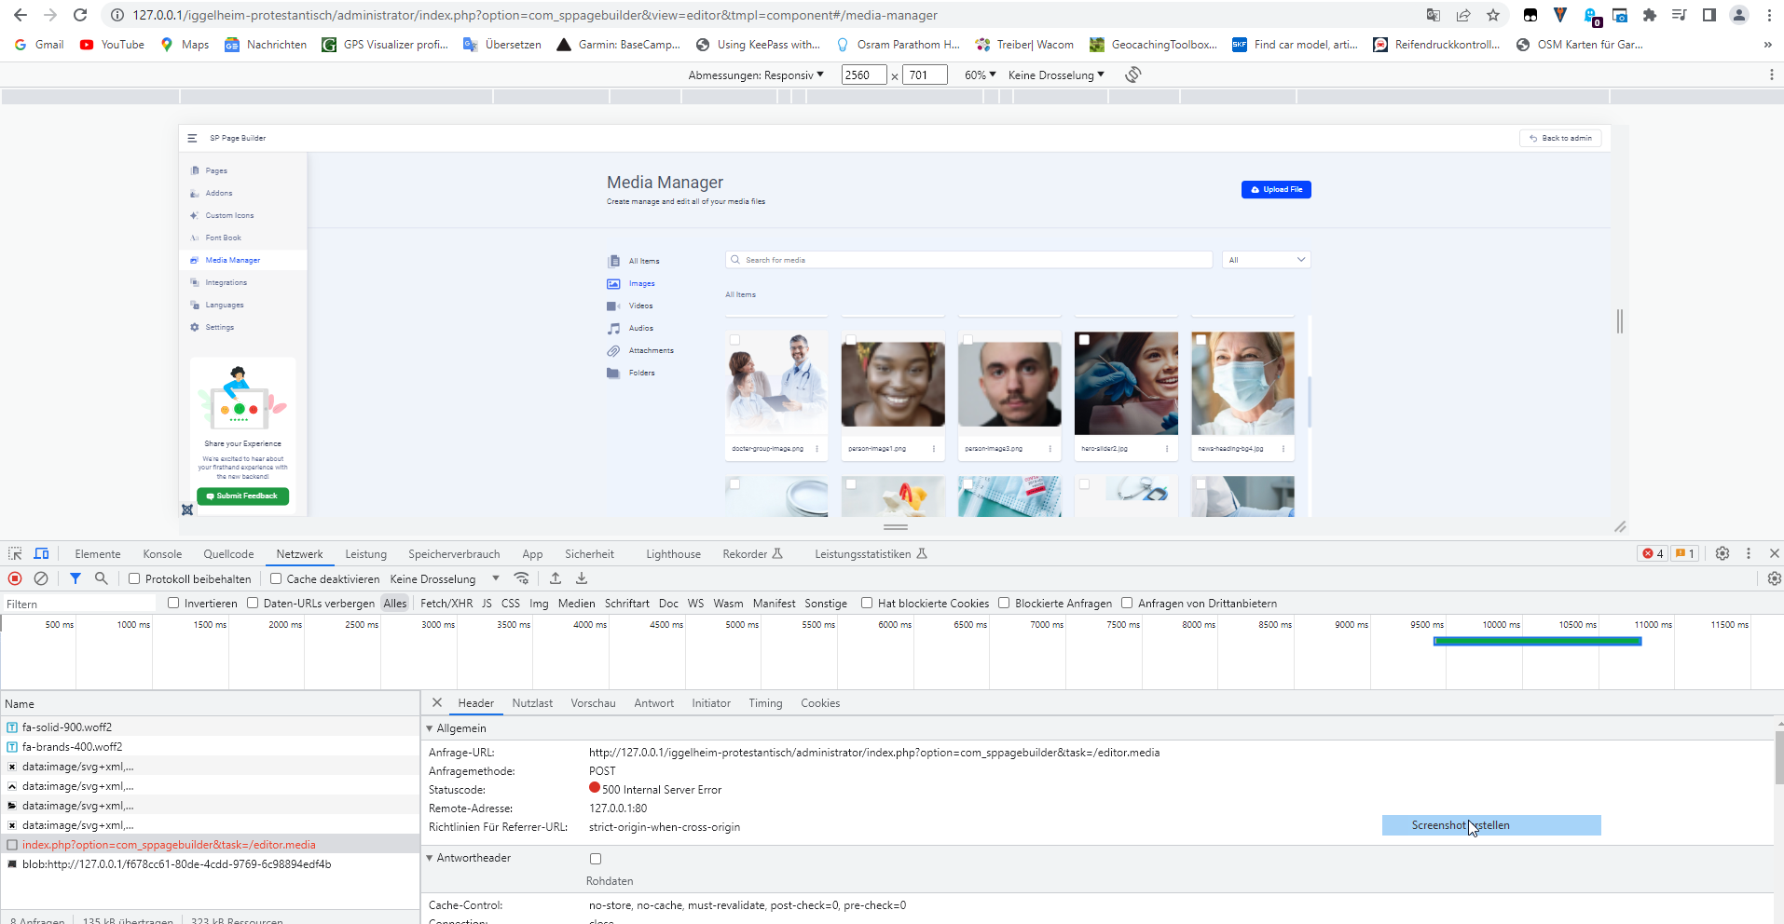Open device toolbar three-dot menu
The height and width of the screenshot is (924, 1784).
[1771, 75]
